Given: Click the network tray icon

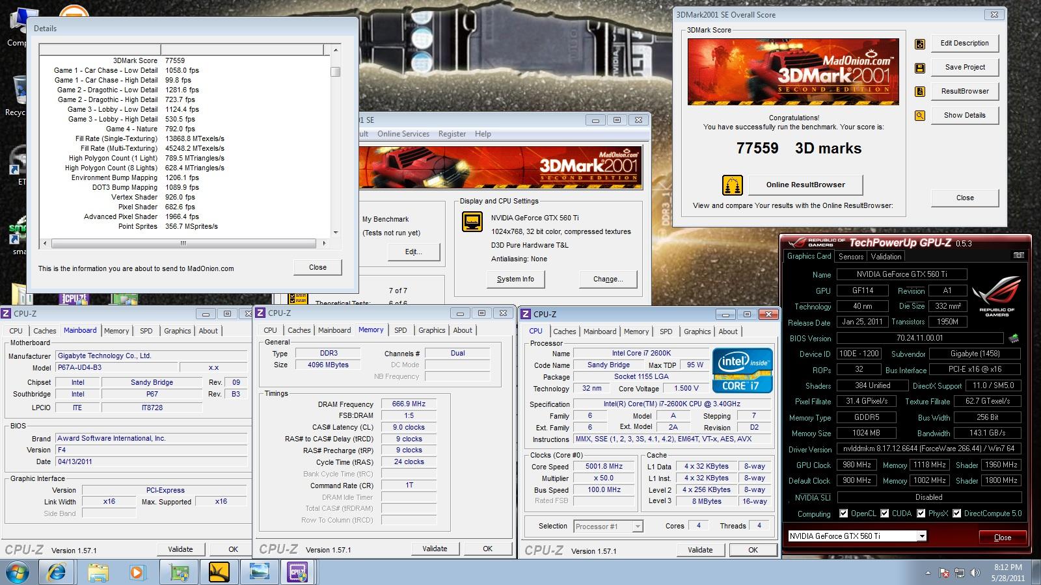Looking at the screenshot, I should pyautogui.click(x=960, y=573).
